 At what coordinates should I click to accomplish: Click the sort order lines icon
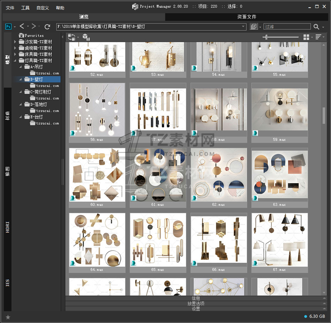click(318, 37)
